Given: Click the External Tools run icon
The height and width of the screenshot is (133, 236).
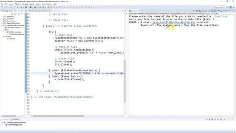Looking at the screenshot, I should click(35, 7).
